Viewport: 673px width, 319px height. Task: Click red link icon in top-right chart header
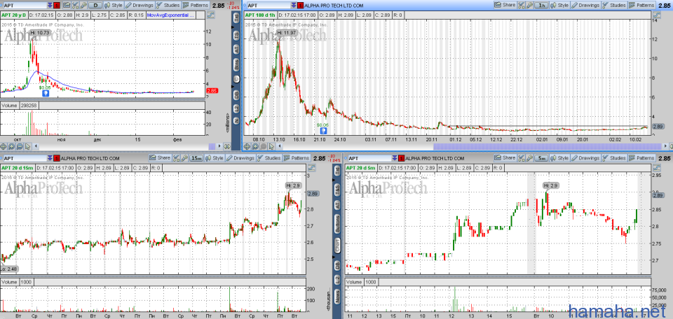[x=300, y=5]
